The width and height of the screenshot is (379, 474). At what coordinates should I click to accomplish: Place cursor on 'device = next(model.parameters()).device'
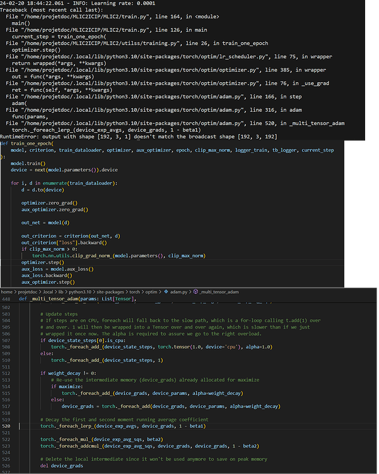click(64, 170)
